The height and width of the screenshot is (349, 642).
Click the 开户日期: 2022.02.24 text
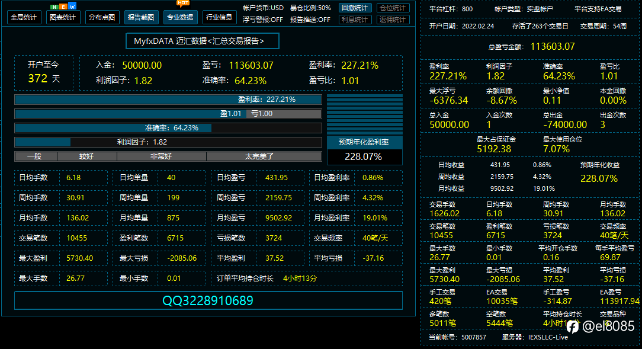pos(461,26)
